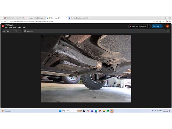Switch to the first browser tab
Screen dimensions: 172x129
click(14, 18)
